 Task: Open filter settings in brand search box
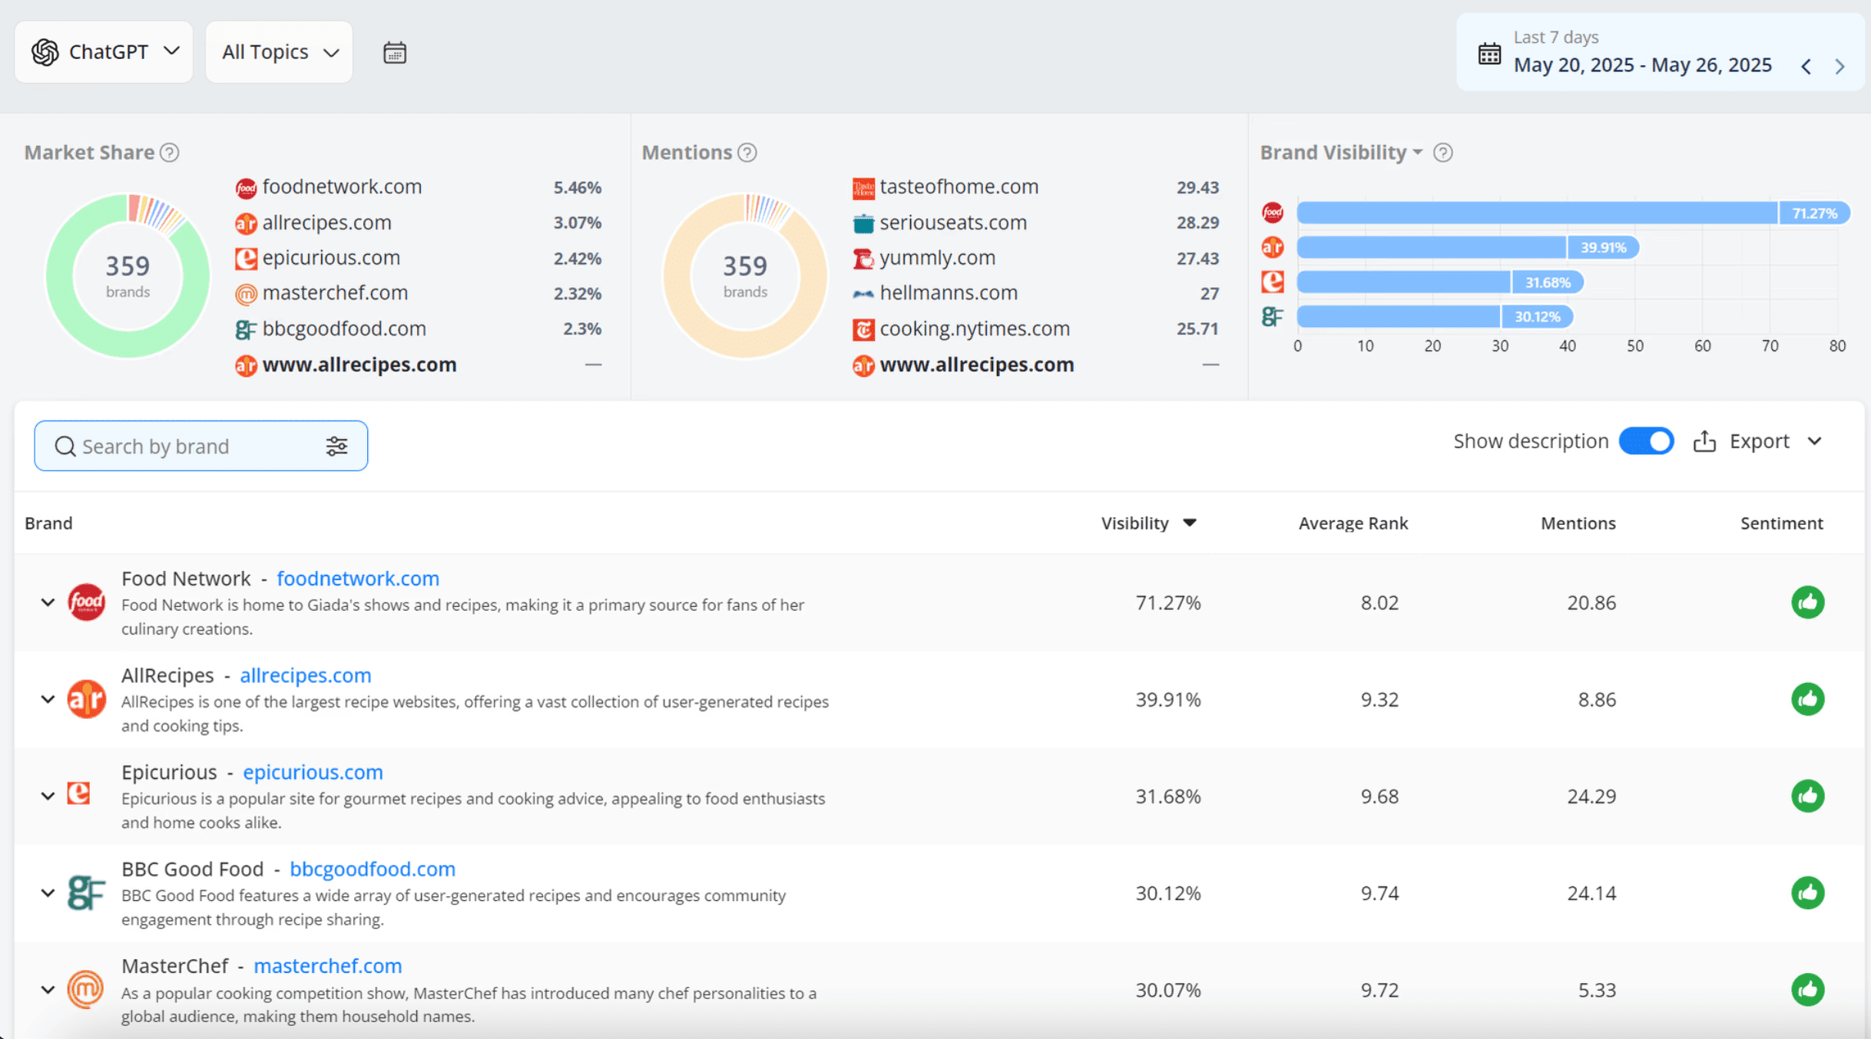pos(336,446)
